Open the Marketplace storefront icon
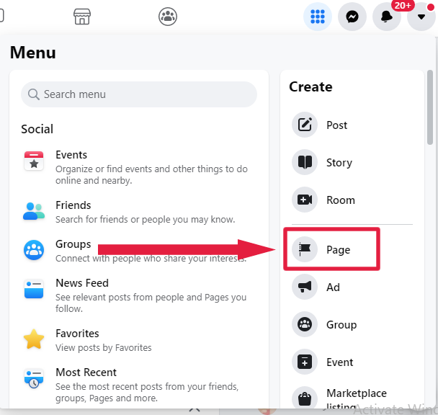This screenshot has width=438, height=415. (82, 17)
